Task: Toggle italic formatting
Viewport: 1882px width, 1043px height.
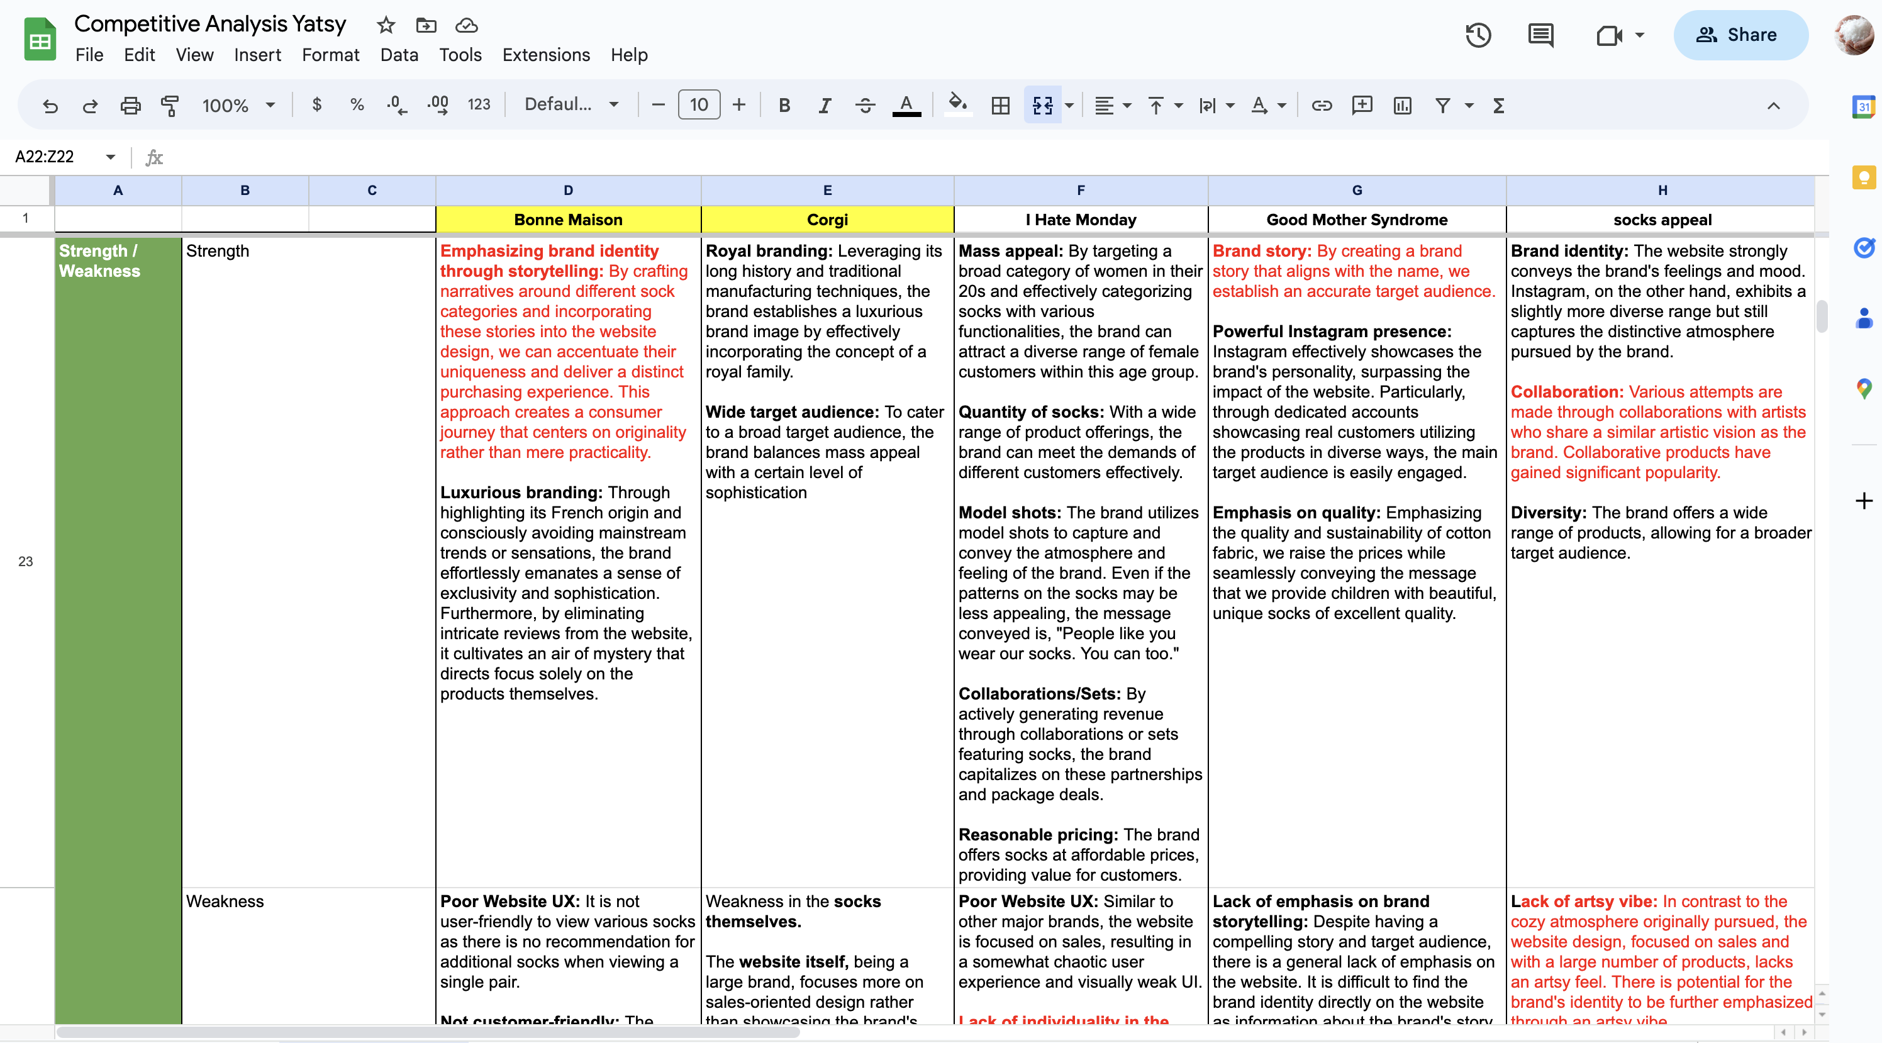Action: [x=825, y=105]
